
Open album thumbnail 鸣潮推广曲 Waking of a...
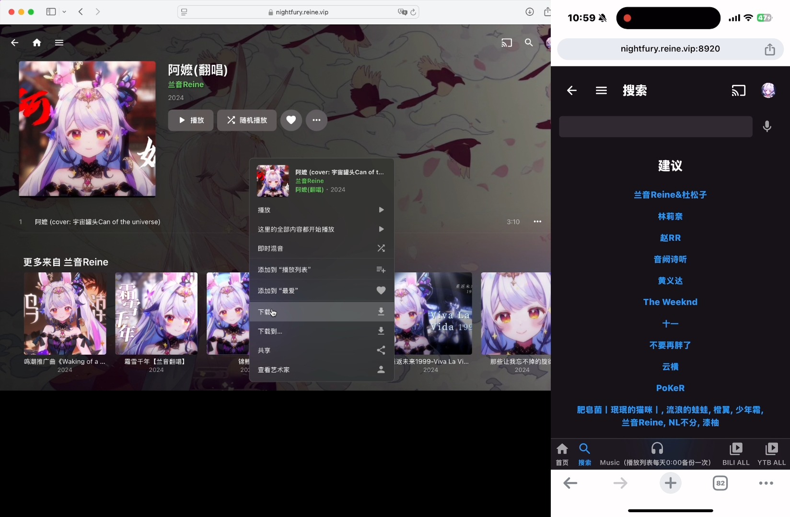[x=65, y=314]
